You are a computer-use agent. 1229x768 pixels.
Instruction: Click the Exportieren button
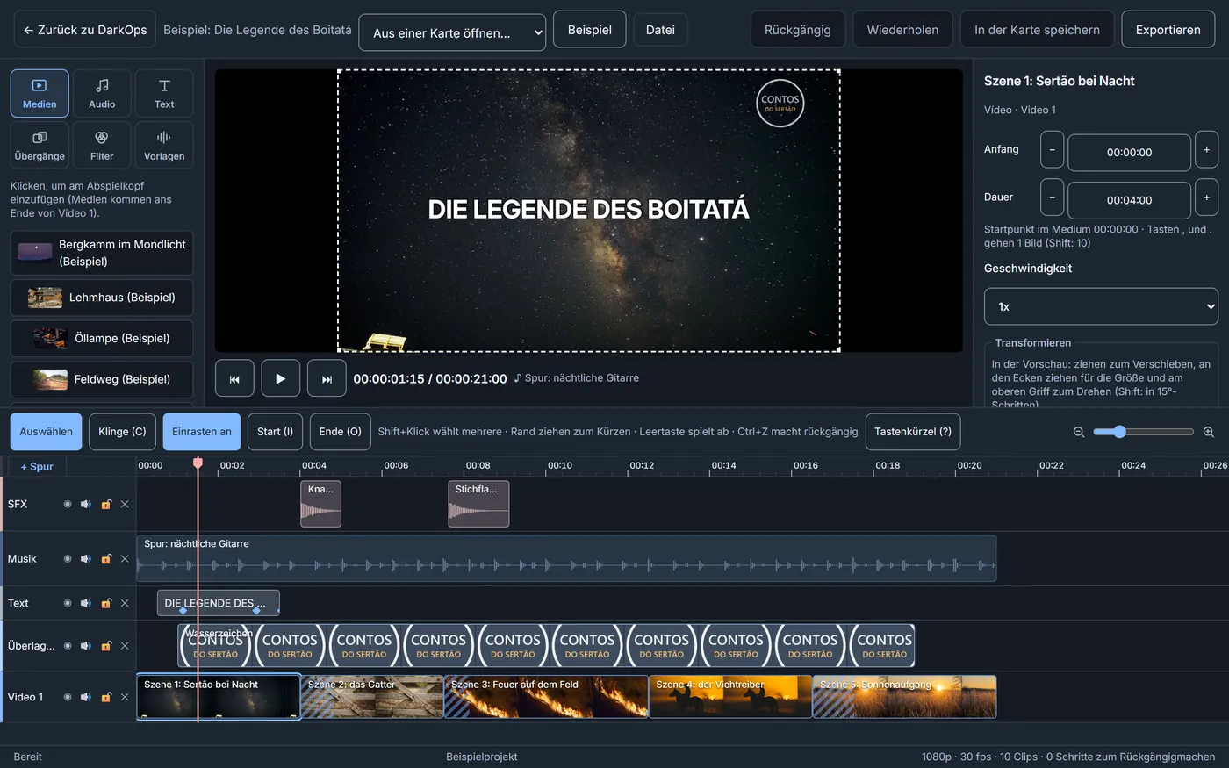[x=1168, y=30]
